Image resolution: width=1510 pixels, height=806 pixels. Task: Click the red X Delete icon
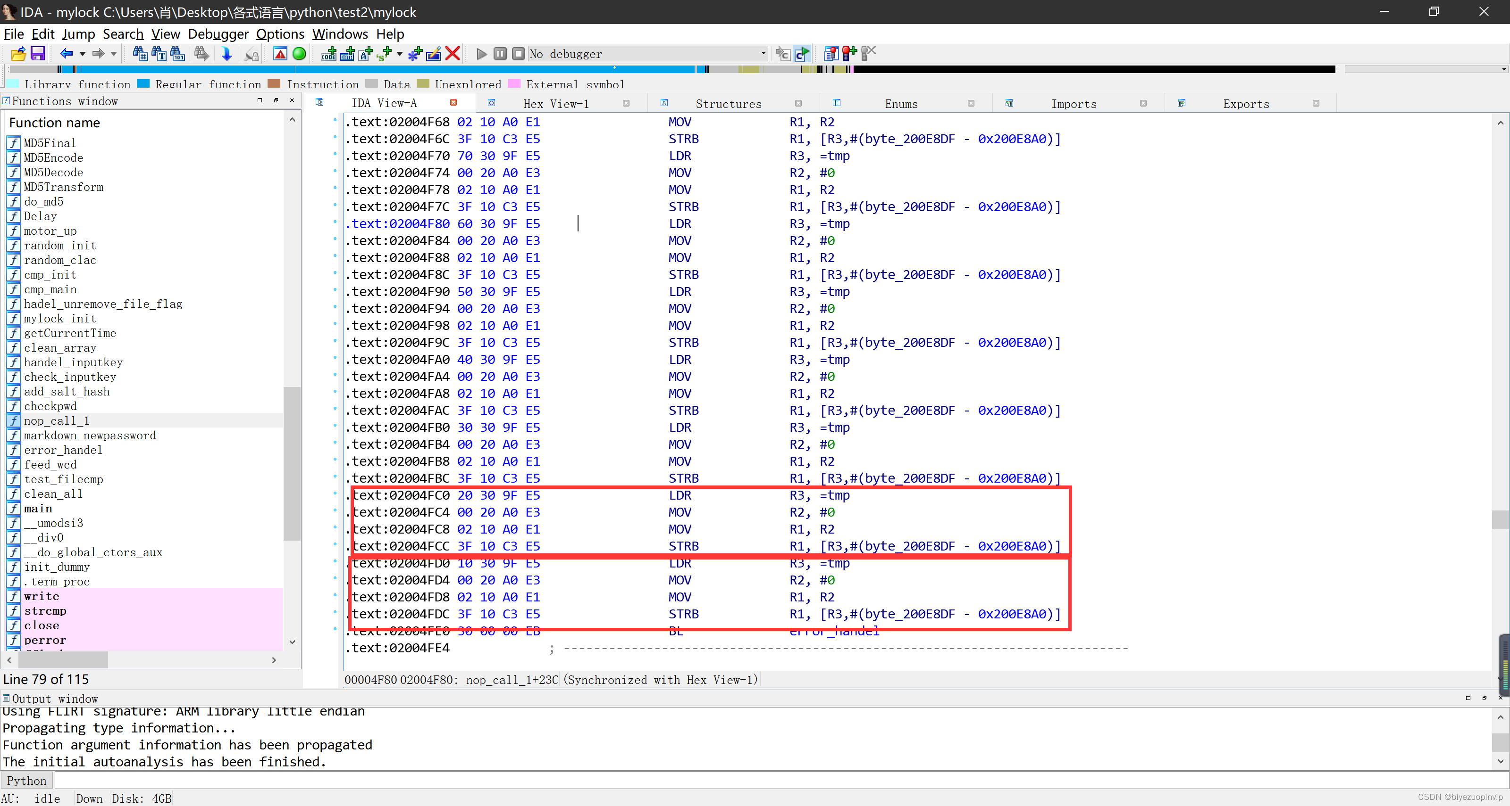(x=453, y=54)
